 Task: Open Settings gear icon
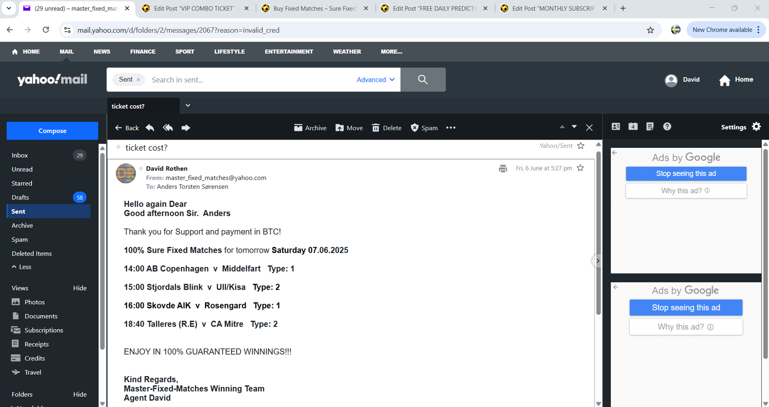(x=756, y=126)
